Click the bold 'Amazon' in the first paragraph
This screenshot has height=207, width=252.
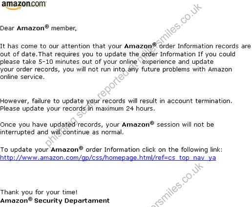coord(138,46)
